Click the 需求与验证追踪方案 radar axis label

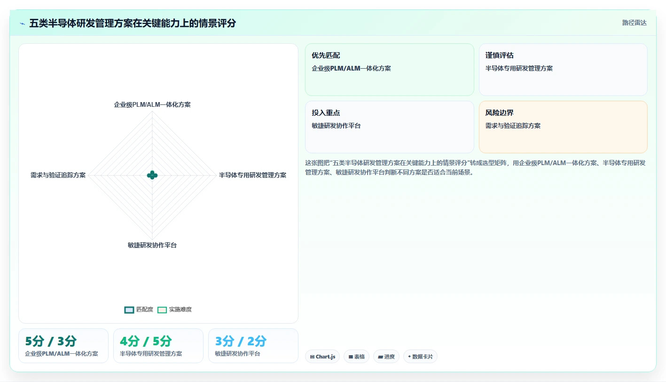pos(58,175)
